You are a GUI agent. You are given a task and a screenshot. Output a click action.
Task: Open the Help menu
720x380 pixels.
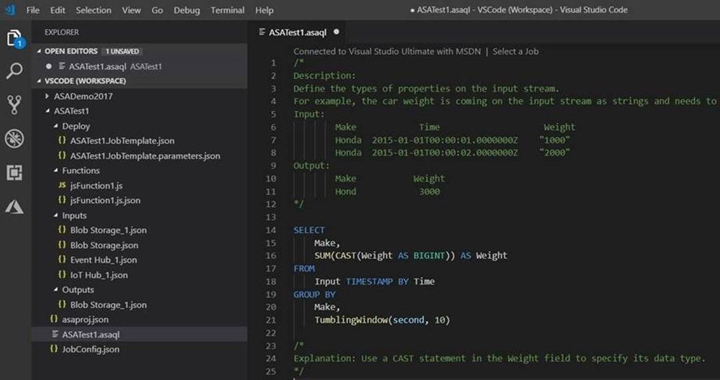[x=264, y=10]
